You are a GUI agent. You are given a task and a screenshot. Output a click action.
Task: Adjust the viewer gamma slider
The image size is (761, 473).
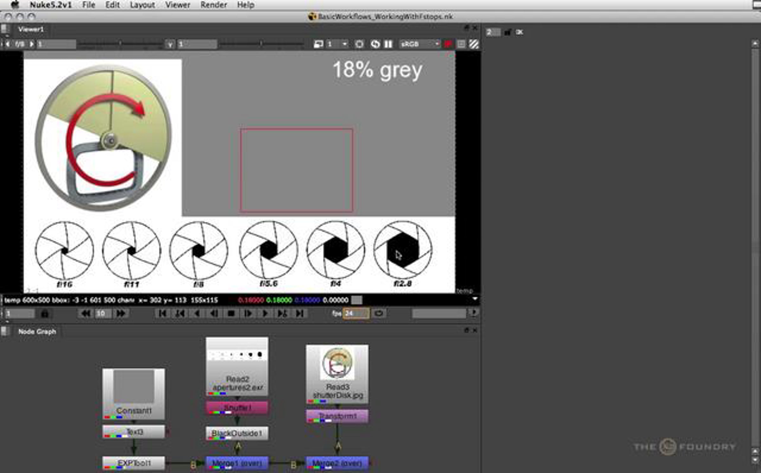261,44
